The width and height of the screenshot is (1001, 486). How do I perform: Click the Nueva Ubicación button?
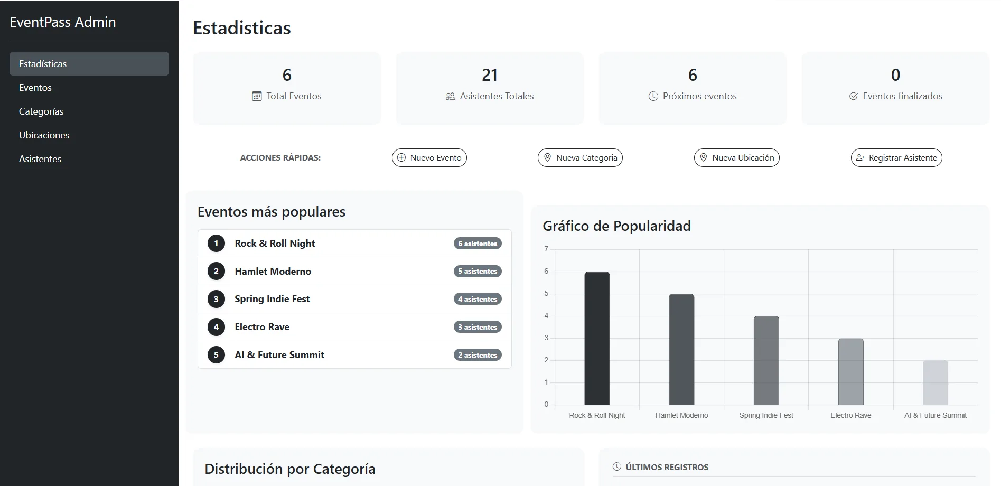click(x=736, y=157)
